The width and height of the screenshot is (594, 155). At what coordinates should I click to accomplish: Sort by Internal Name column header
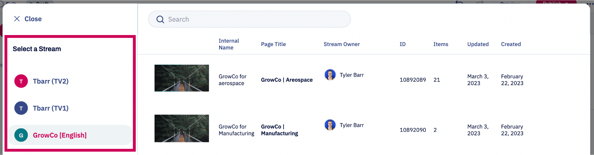[x=229, y=44]
